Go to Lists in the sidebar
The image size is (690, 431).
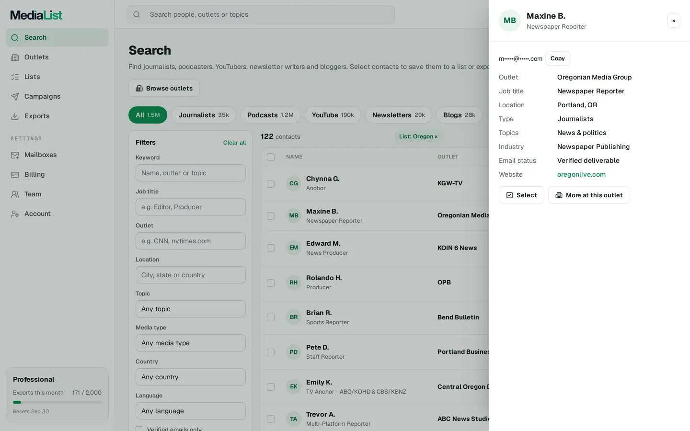57,77
